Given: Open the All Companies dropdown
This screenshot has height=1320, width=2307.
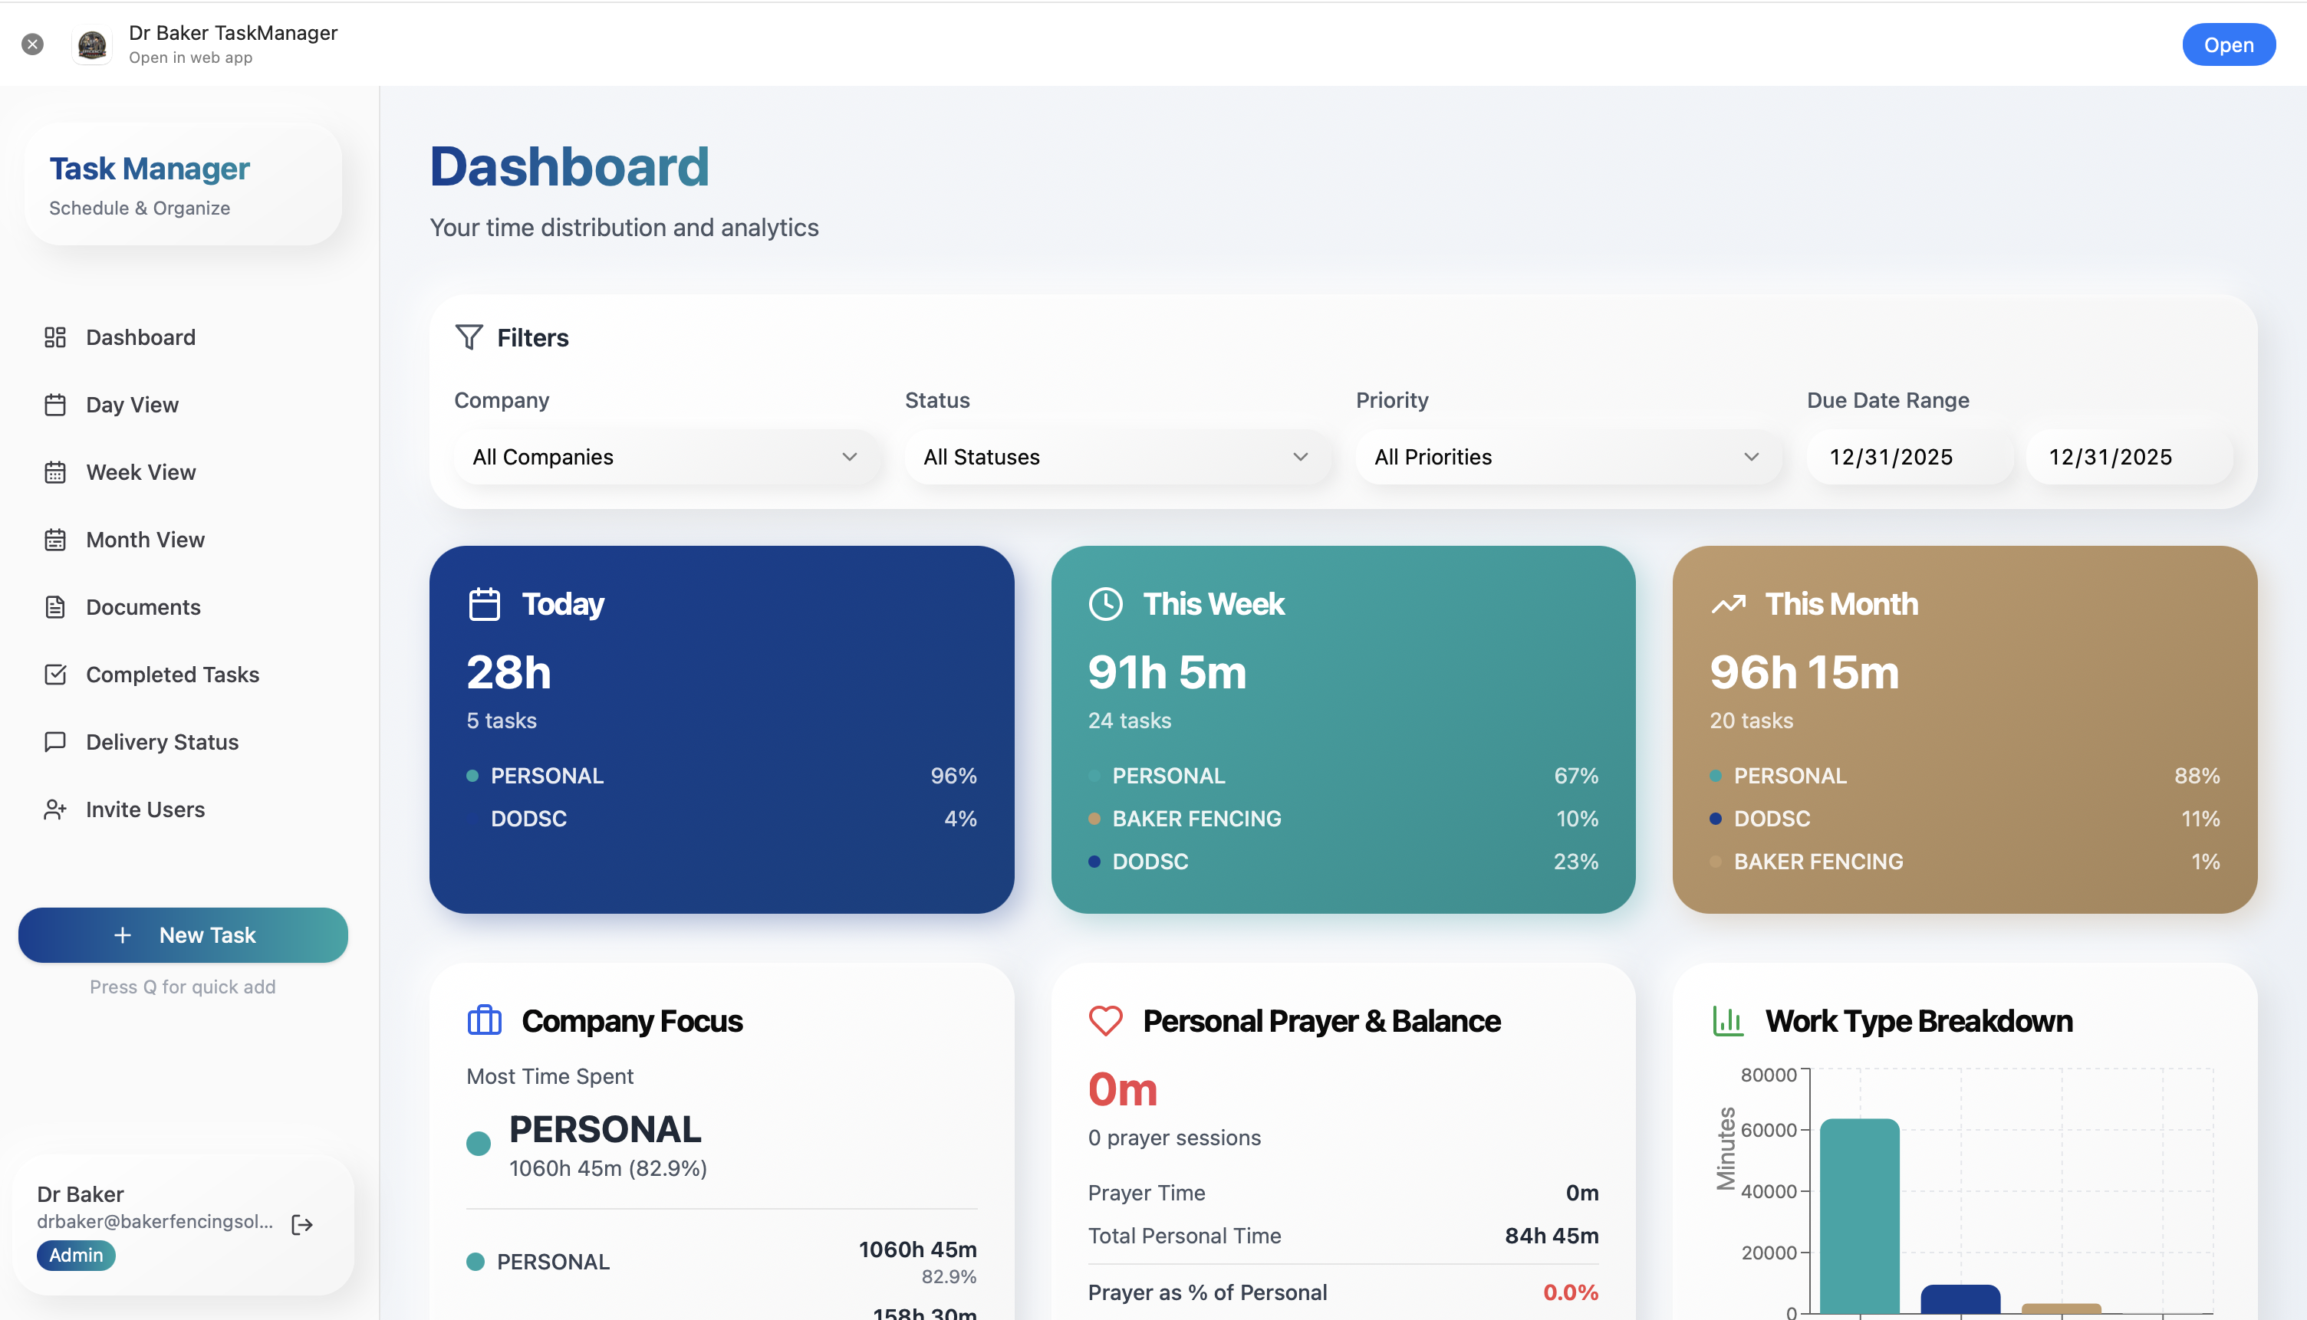Looking at the screenshot, I should (x=666, y=457).
